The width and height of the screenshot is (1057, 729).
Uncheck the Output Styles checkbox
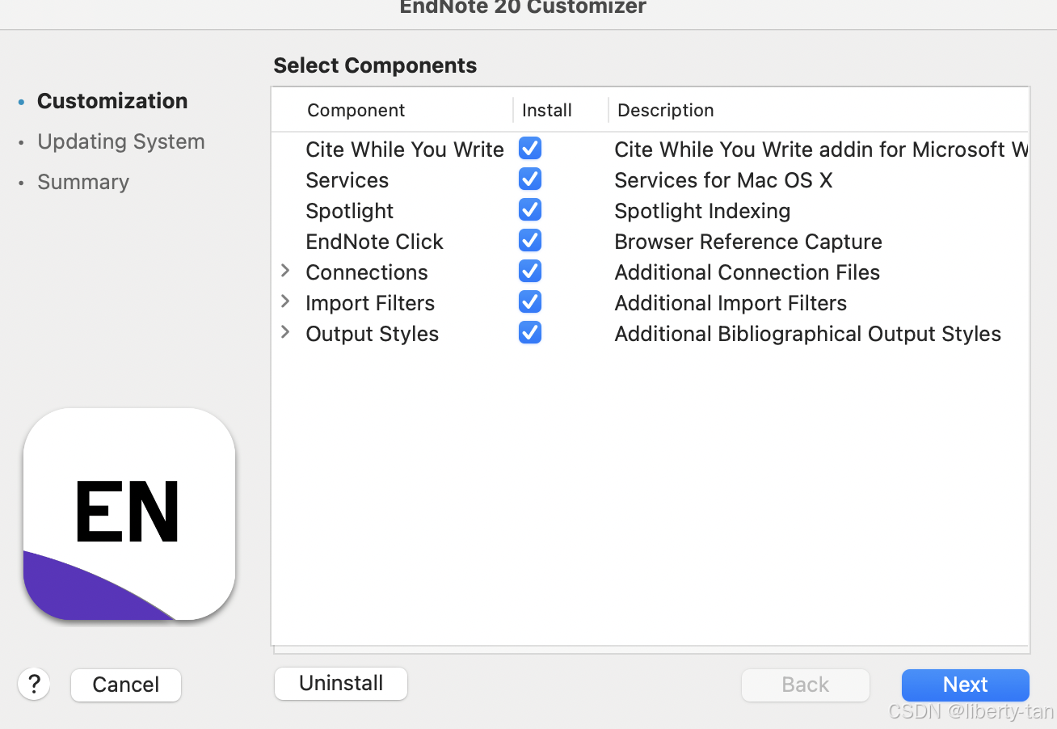tap(529, 332)
